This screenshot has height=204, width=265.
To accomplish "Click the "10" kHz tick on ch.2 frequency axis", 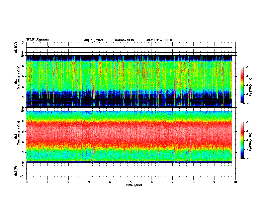I will (22, 111).
